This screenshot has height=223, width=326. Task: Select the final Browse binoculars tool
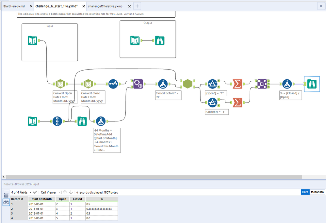point(312,84)
